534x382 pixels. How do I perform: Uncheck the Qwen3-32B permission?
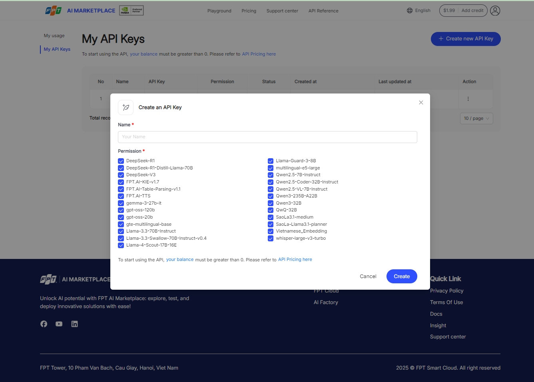point(271,203)
